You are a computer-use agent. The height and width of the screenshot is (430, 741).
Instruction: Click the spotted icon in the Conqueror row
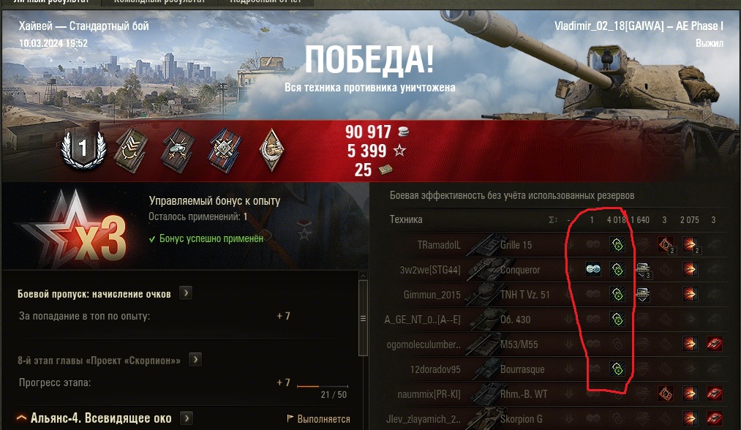coord(593,269)
